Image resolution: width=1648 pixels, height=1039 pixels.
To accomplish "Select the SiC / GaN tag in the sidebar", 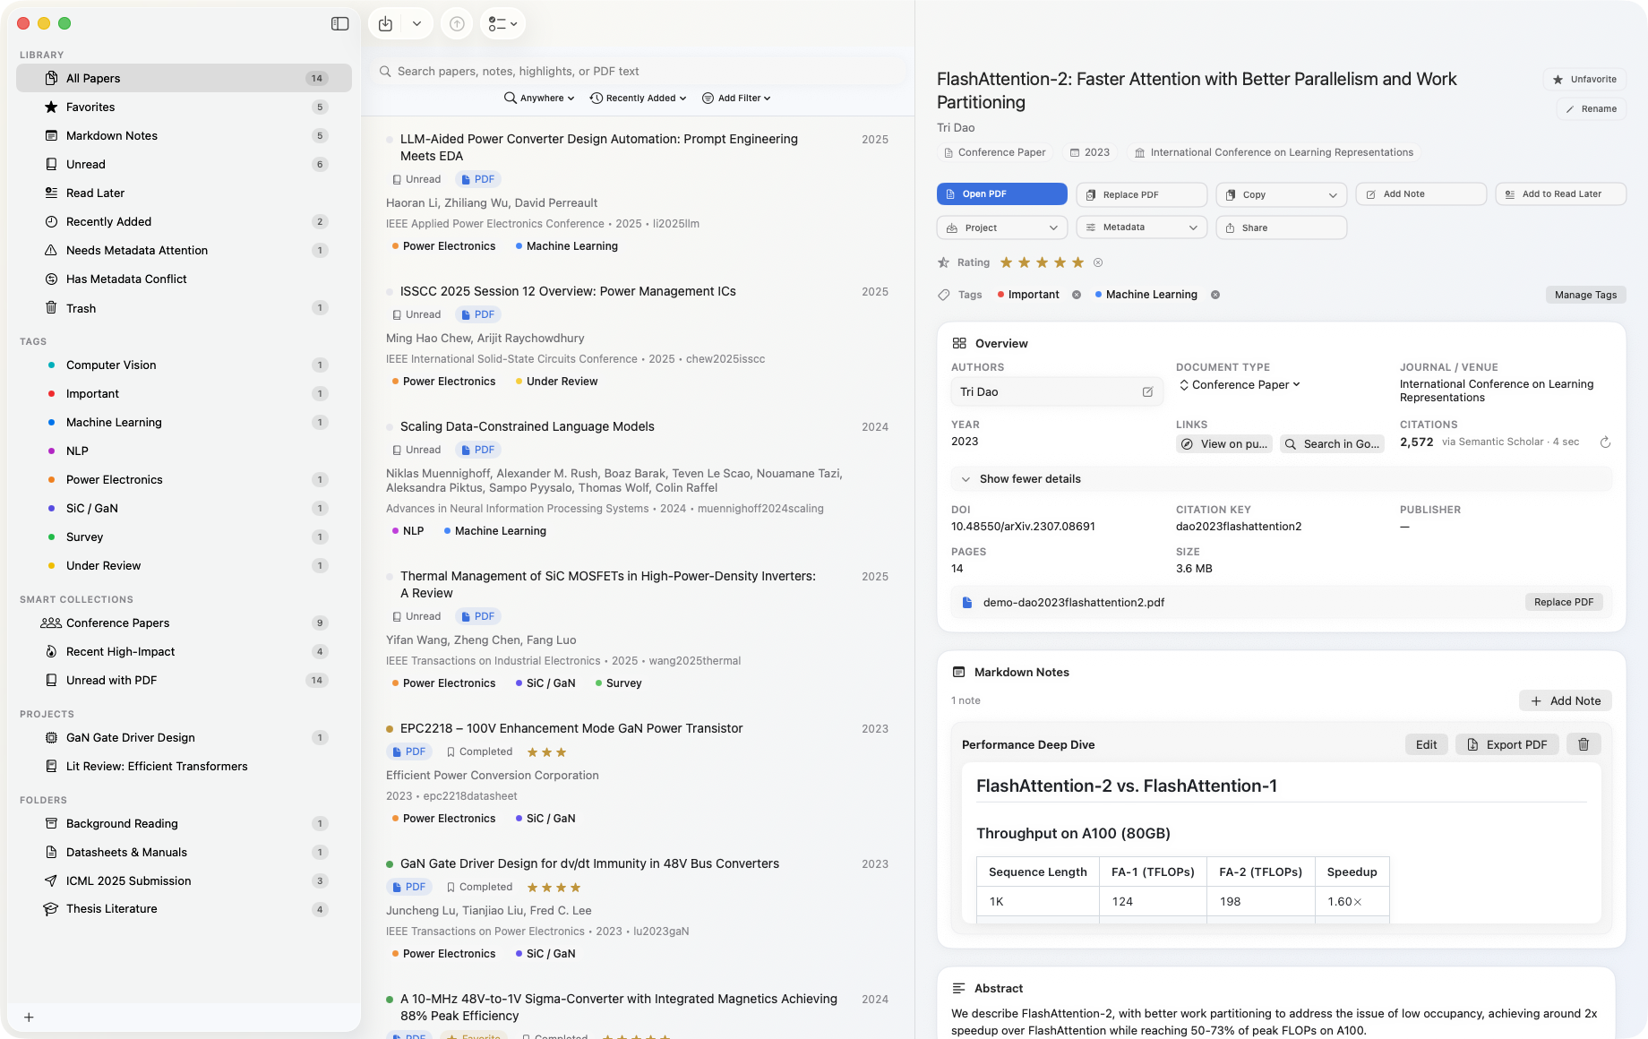I will coord(184,508).
